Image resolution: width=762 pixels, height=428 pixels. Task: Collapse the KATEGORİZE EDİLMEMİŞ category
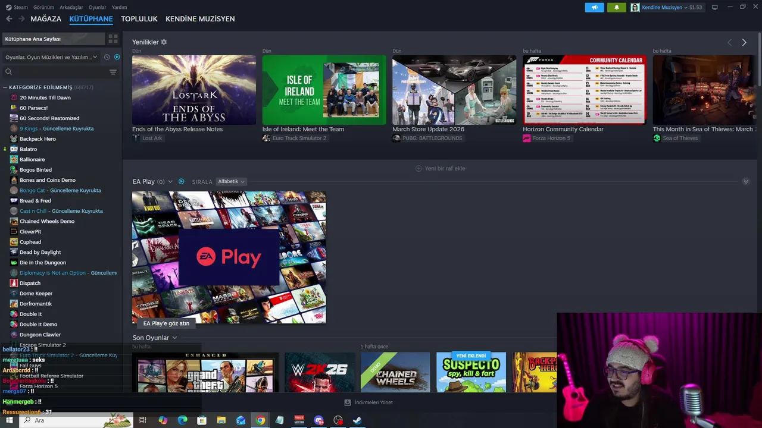click(x=5, y=87)
